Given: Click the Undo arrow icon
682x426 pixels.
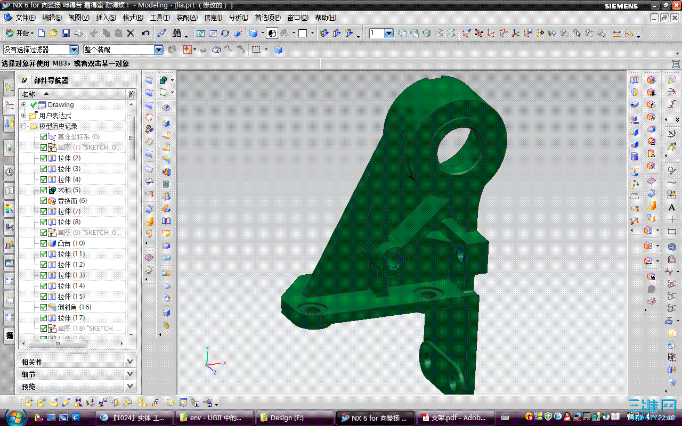Looking at the screenshot, I should (145, 33).
